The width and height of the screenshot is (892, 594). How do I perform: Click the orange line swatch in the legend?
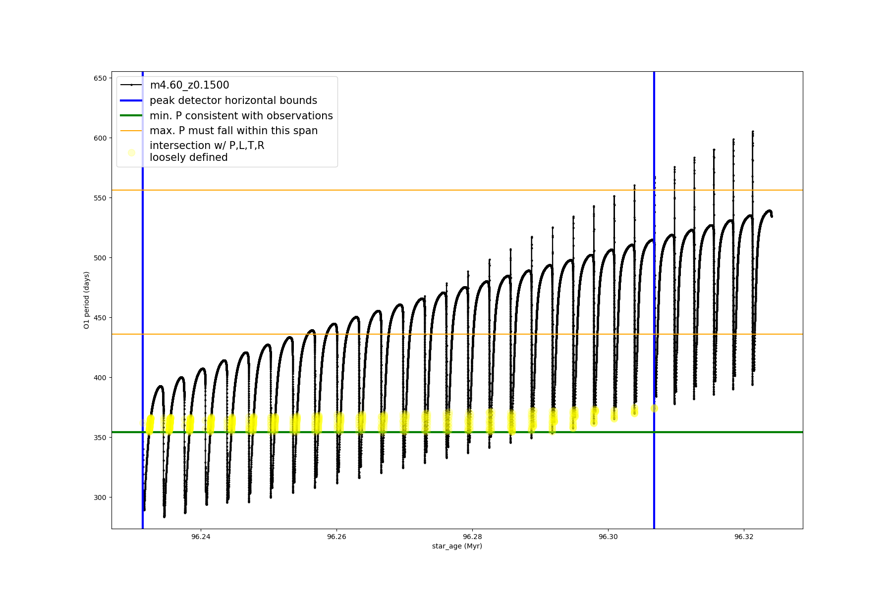pyautogui.click(x=131, y=131)
